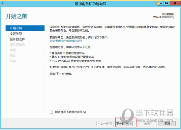Click 下一步(N) to continue

coord(124,124)
